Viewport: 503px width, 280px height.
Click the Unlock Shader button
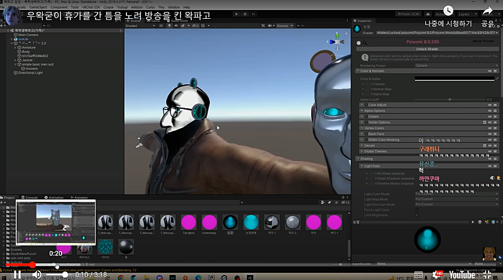point(427,48)
